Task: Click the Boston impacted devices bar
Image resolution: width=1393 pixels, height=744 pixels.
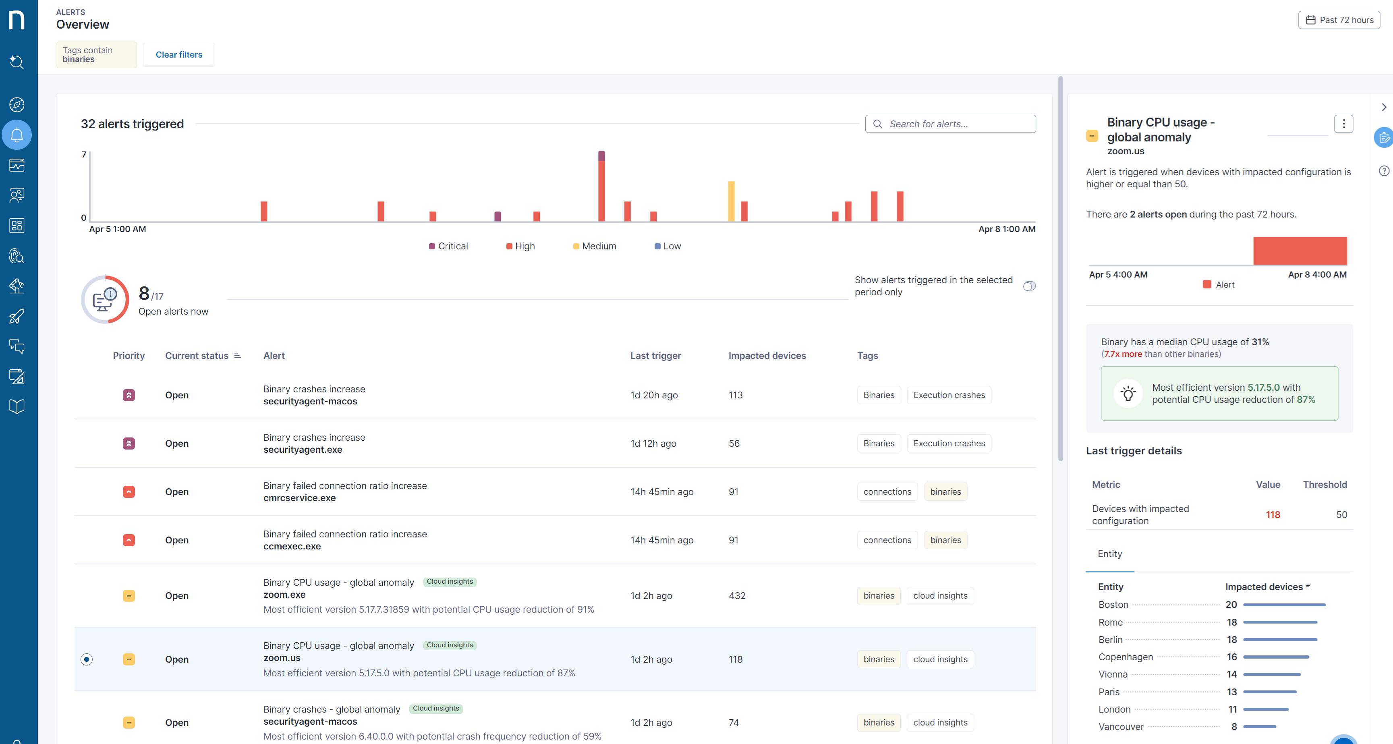Action: point(1284,605)
